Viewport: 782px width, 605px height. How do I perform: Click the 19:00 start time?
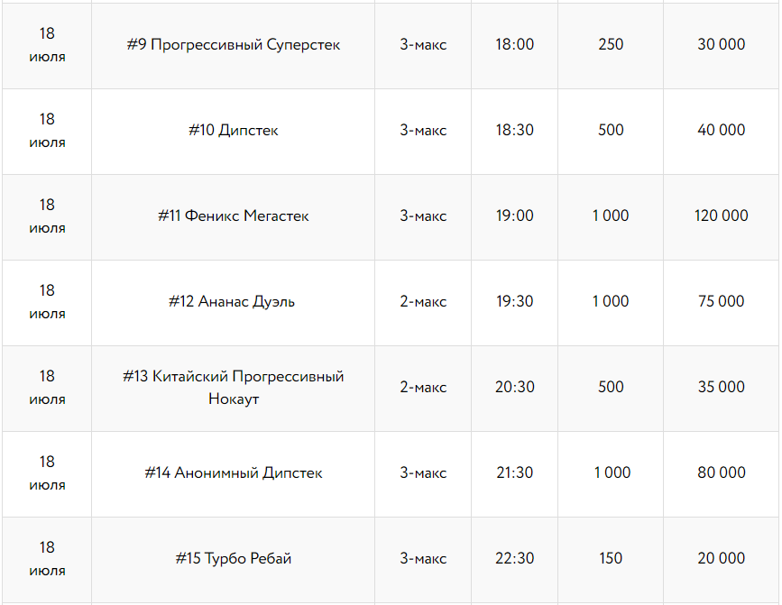(x=514, y=215)
